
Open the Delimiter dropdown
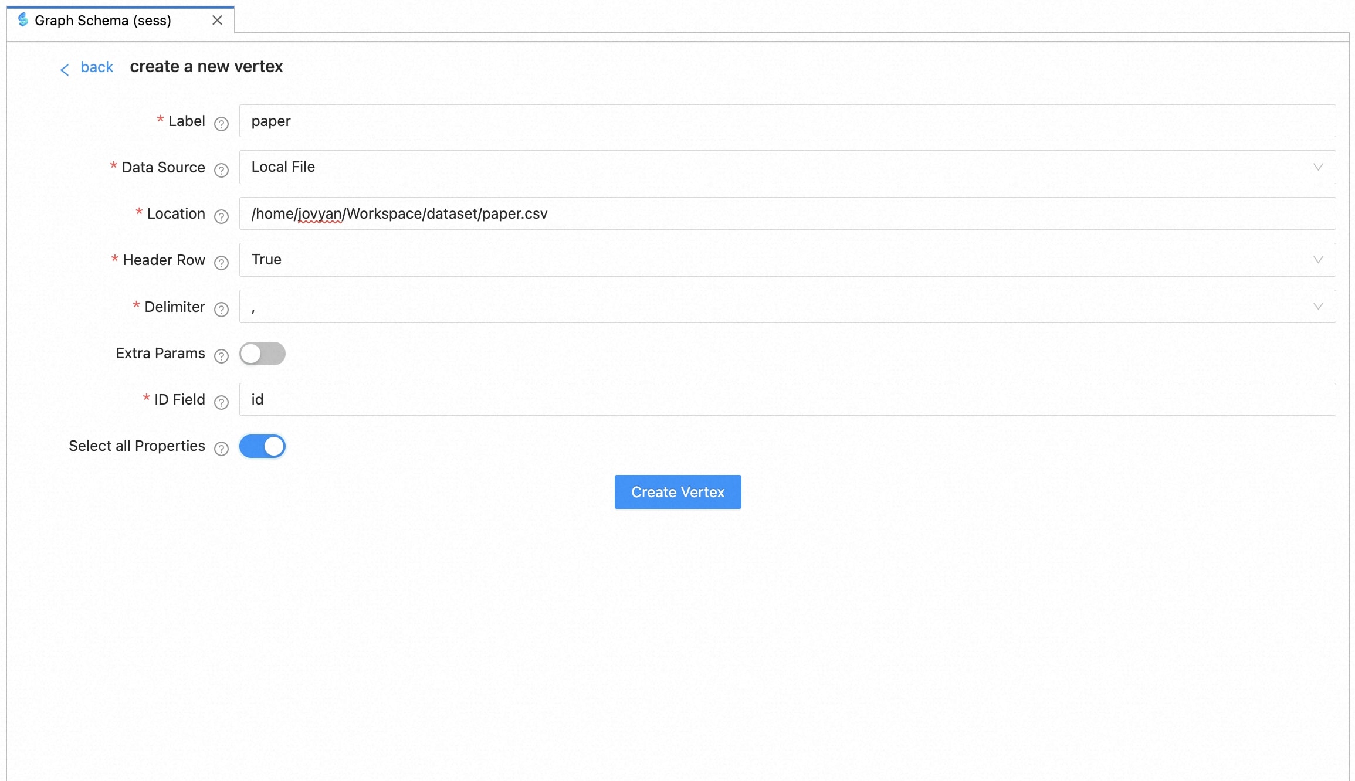tap(787, 307)
